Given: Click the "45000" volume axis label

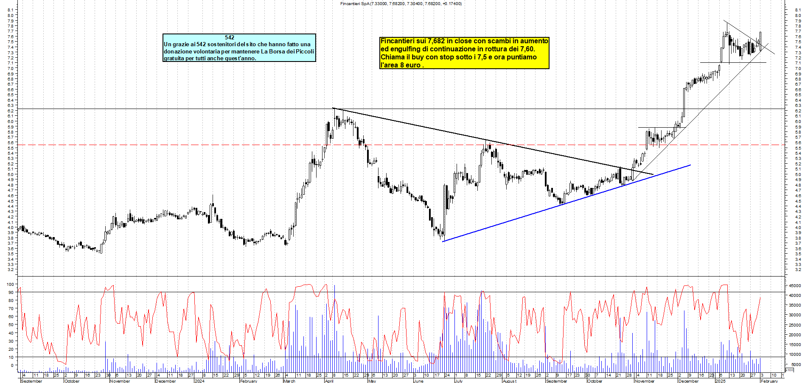Looking at the screenshot, I should pyautogui.click(x=795, y=286).
